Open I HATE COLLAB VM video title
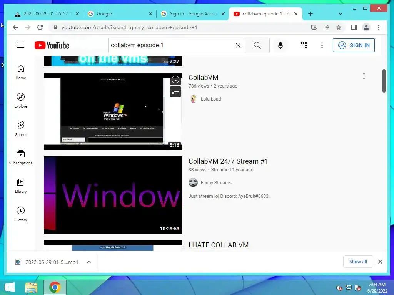Viewport: 394px width, 295px height. tap(219, 245)
